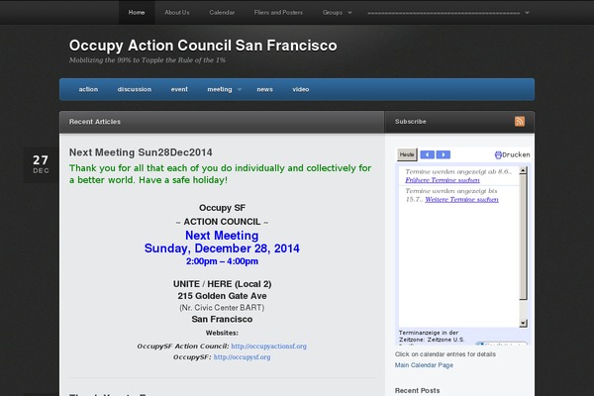
Task: Click the Drucken print link
Action: click(x=516, y=154)
